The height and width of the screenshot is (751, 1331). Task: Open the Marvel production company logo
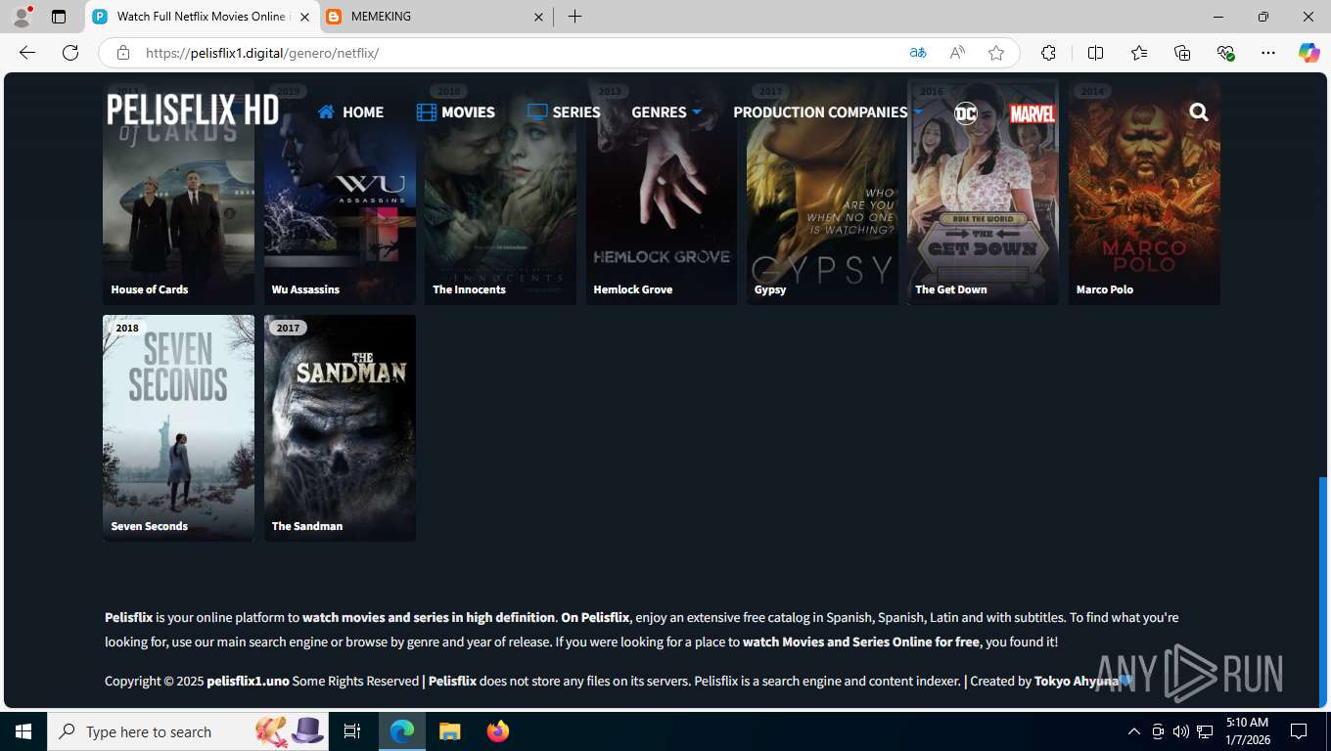(x=1033, y=112)
